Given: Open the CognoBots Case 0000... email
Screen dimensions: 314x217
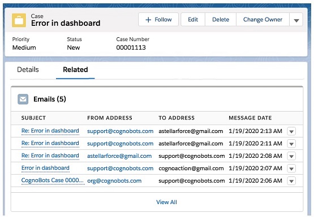Looking at the screenshot, I should [52, 180].
